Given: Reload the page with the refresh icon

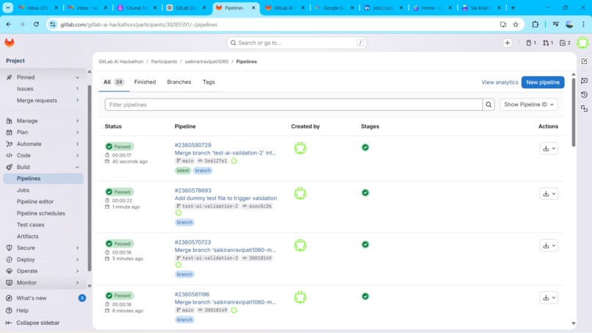Looking at the screenshot, I should click(36, 24).
